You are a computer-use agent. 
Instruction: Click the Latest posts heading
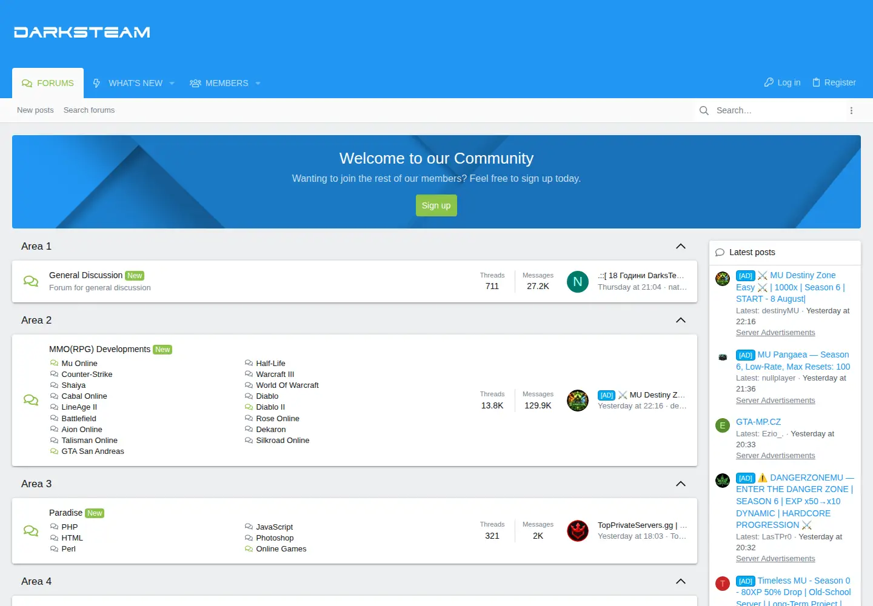(x=752, y=252)
